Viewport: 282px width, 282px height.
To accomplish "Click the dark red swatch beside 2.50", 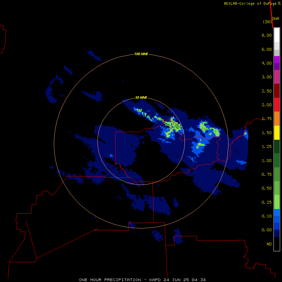I will (277, 91).
